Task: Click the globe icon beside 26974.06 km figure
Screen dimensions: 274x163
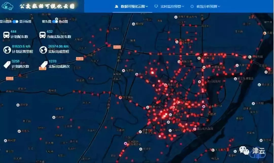Action: tap(43, 50)
